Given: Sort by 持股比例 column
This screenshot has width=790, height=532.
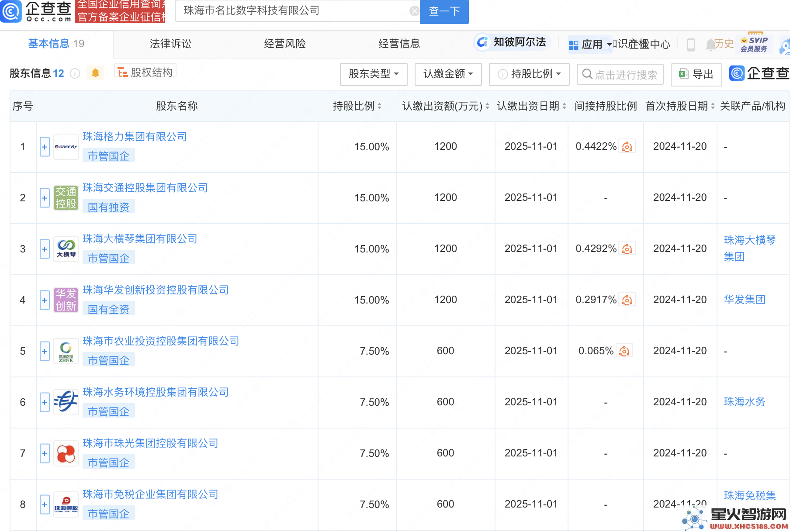Looking at the screenshot, I should [379, 106].
